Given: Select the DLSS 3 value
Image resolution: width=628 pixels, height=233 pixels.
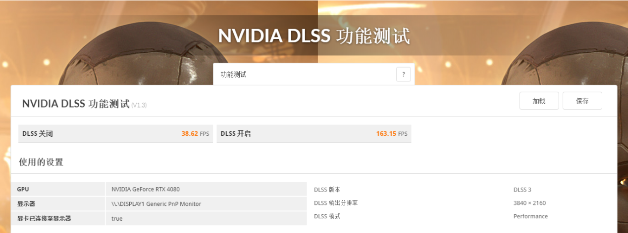Looking at the screenshot, I should tap(523, 190).
